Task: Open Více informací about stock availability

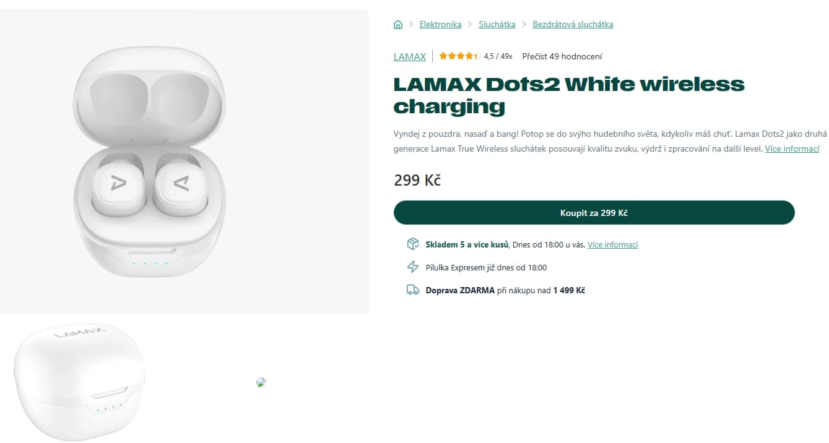Action: coord(613,244)
